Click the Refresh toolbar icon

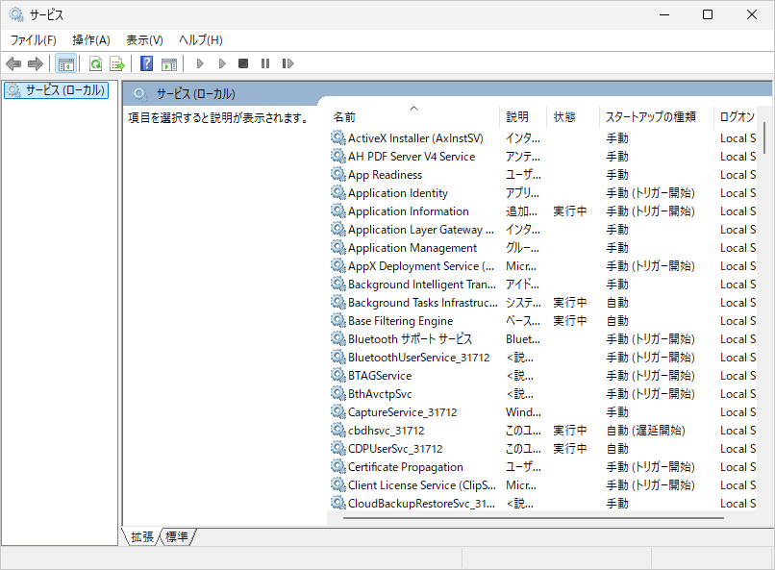tap(95, 63)
